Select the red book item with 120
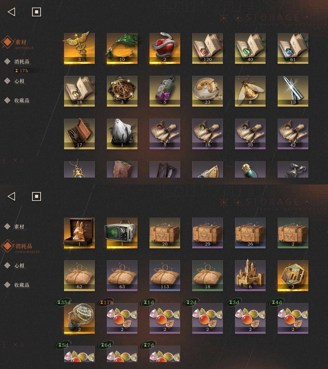The width and height of the screenshot is (328, 369). [x=208, y=48]
